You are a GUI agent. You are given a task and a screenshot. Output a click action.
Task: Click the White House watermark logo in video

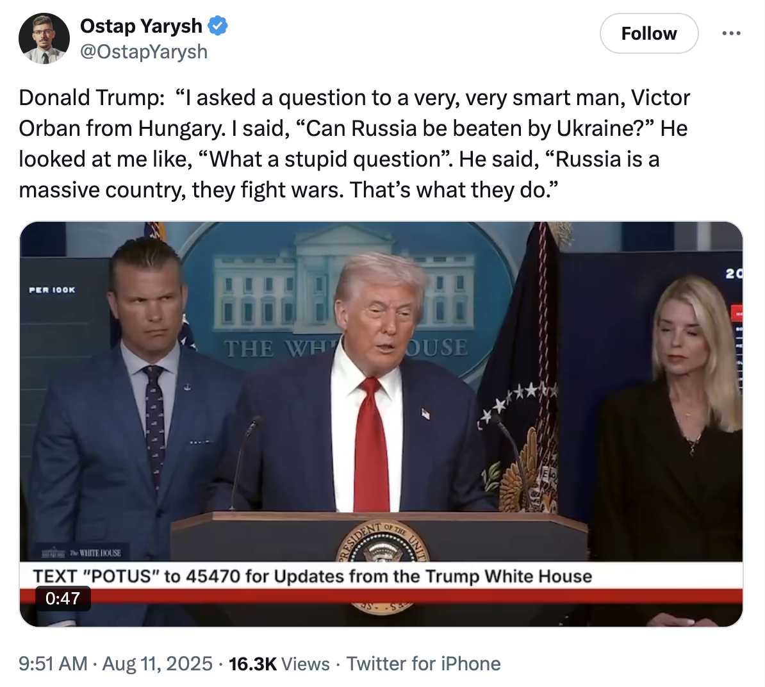click(81, 552)
